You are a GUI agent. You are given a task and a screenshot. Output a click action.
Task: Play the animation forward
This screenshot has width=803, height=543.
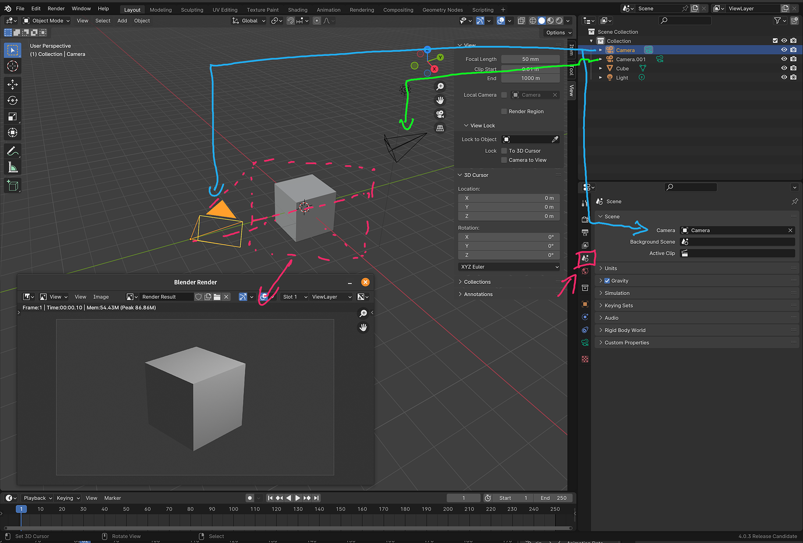click(x=297, y=498)
